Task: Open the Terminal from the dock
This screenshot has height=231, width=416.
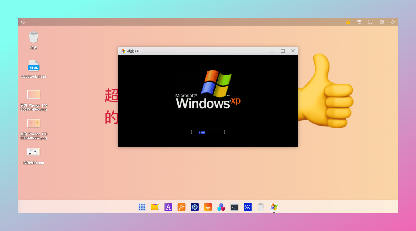Action: pyautogui.click(x=234, y=207)
